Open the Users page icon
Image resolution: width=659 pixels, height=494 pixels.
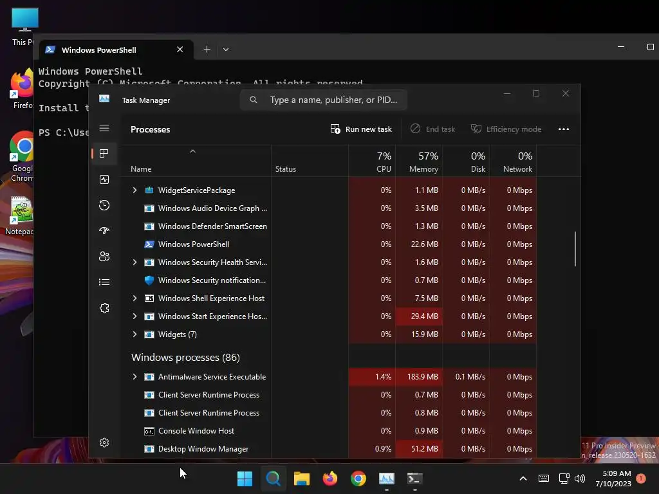point(104,256)
